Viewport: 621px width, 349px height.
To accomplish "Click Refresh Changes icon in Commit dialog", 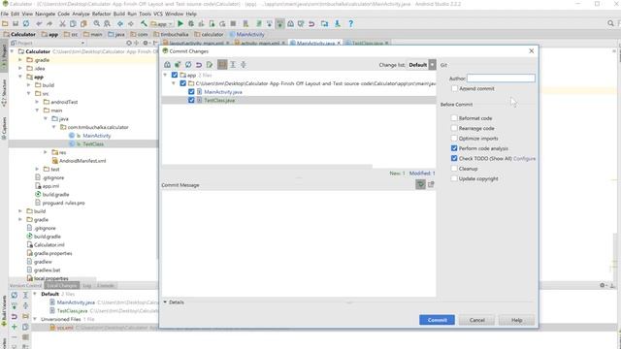I will point(188,65).
